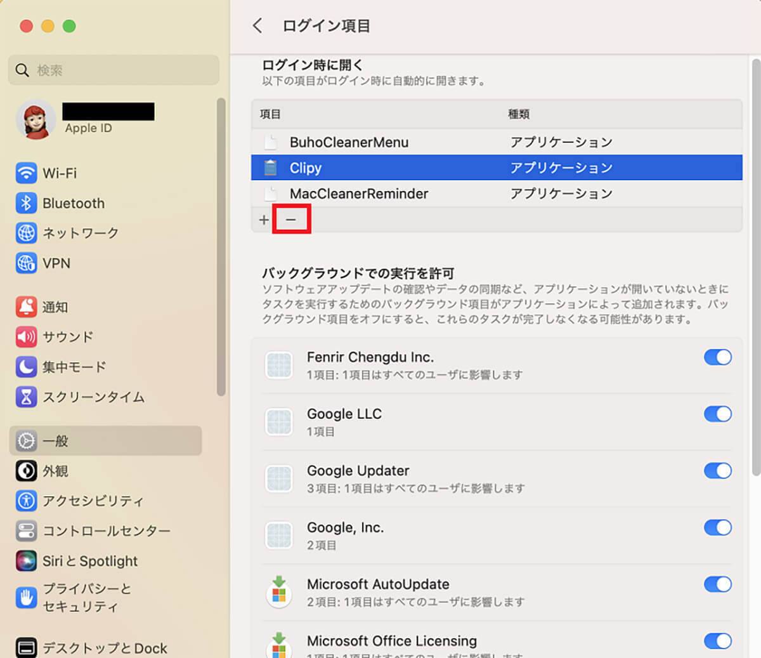The width and height of the screenshot is (761, 658).
Task: Go back using the chevron arrow
Action: pos(257,26)
